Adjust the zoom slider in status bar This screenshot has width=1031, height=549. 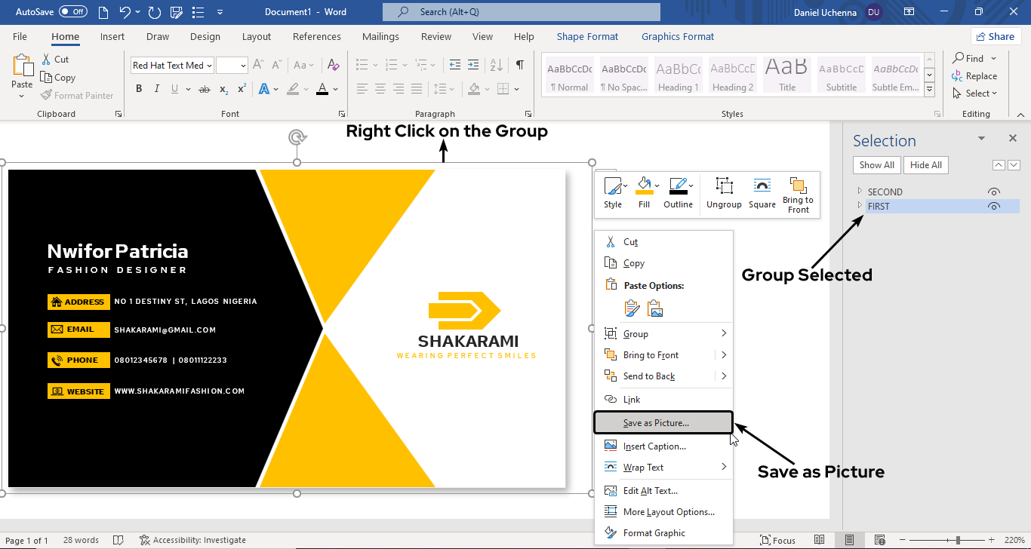pos(958,540)
